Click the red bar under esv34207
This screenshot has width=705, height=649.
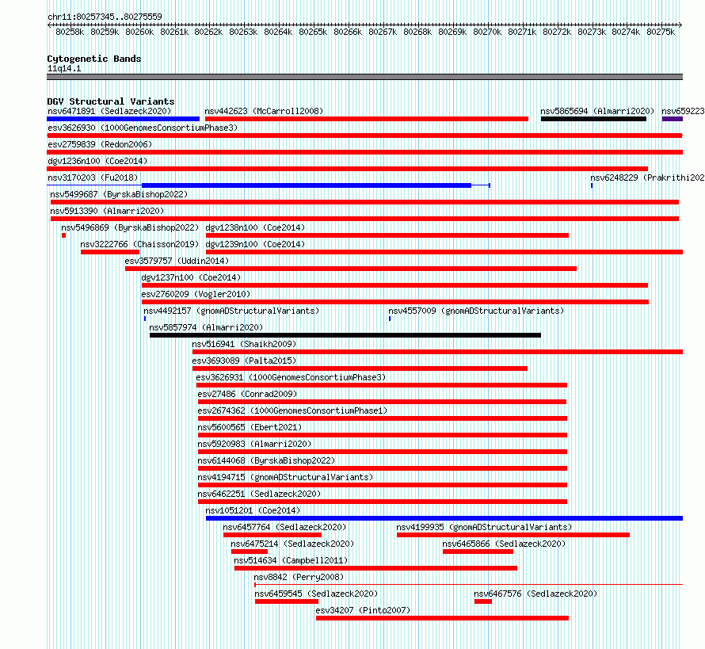point(443,618)
